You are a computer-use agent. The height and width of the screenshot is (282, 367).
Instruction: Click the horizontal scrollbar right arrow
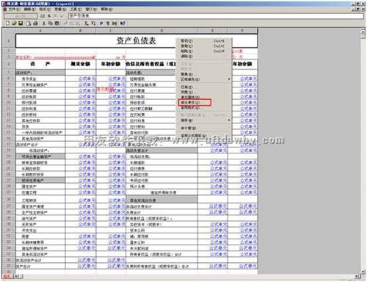[x=357, y=276]
